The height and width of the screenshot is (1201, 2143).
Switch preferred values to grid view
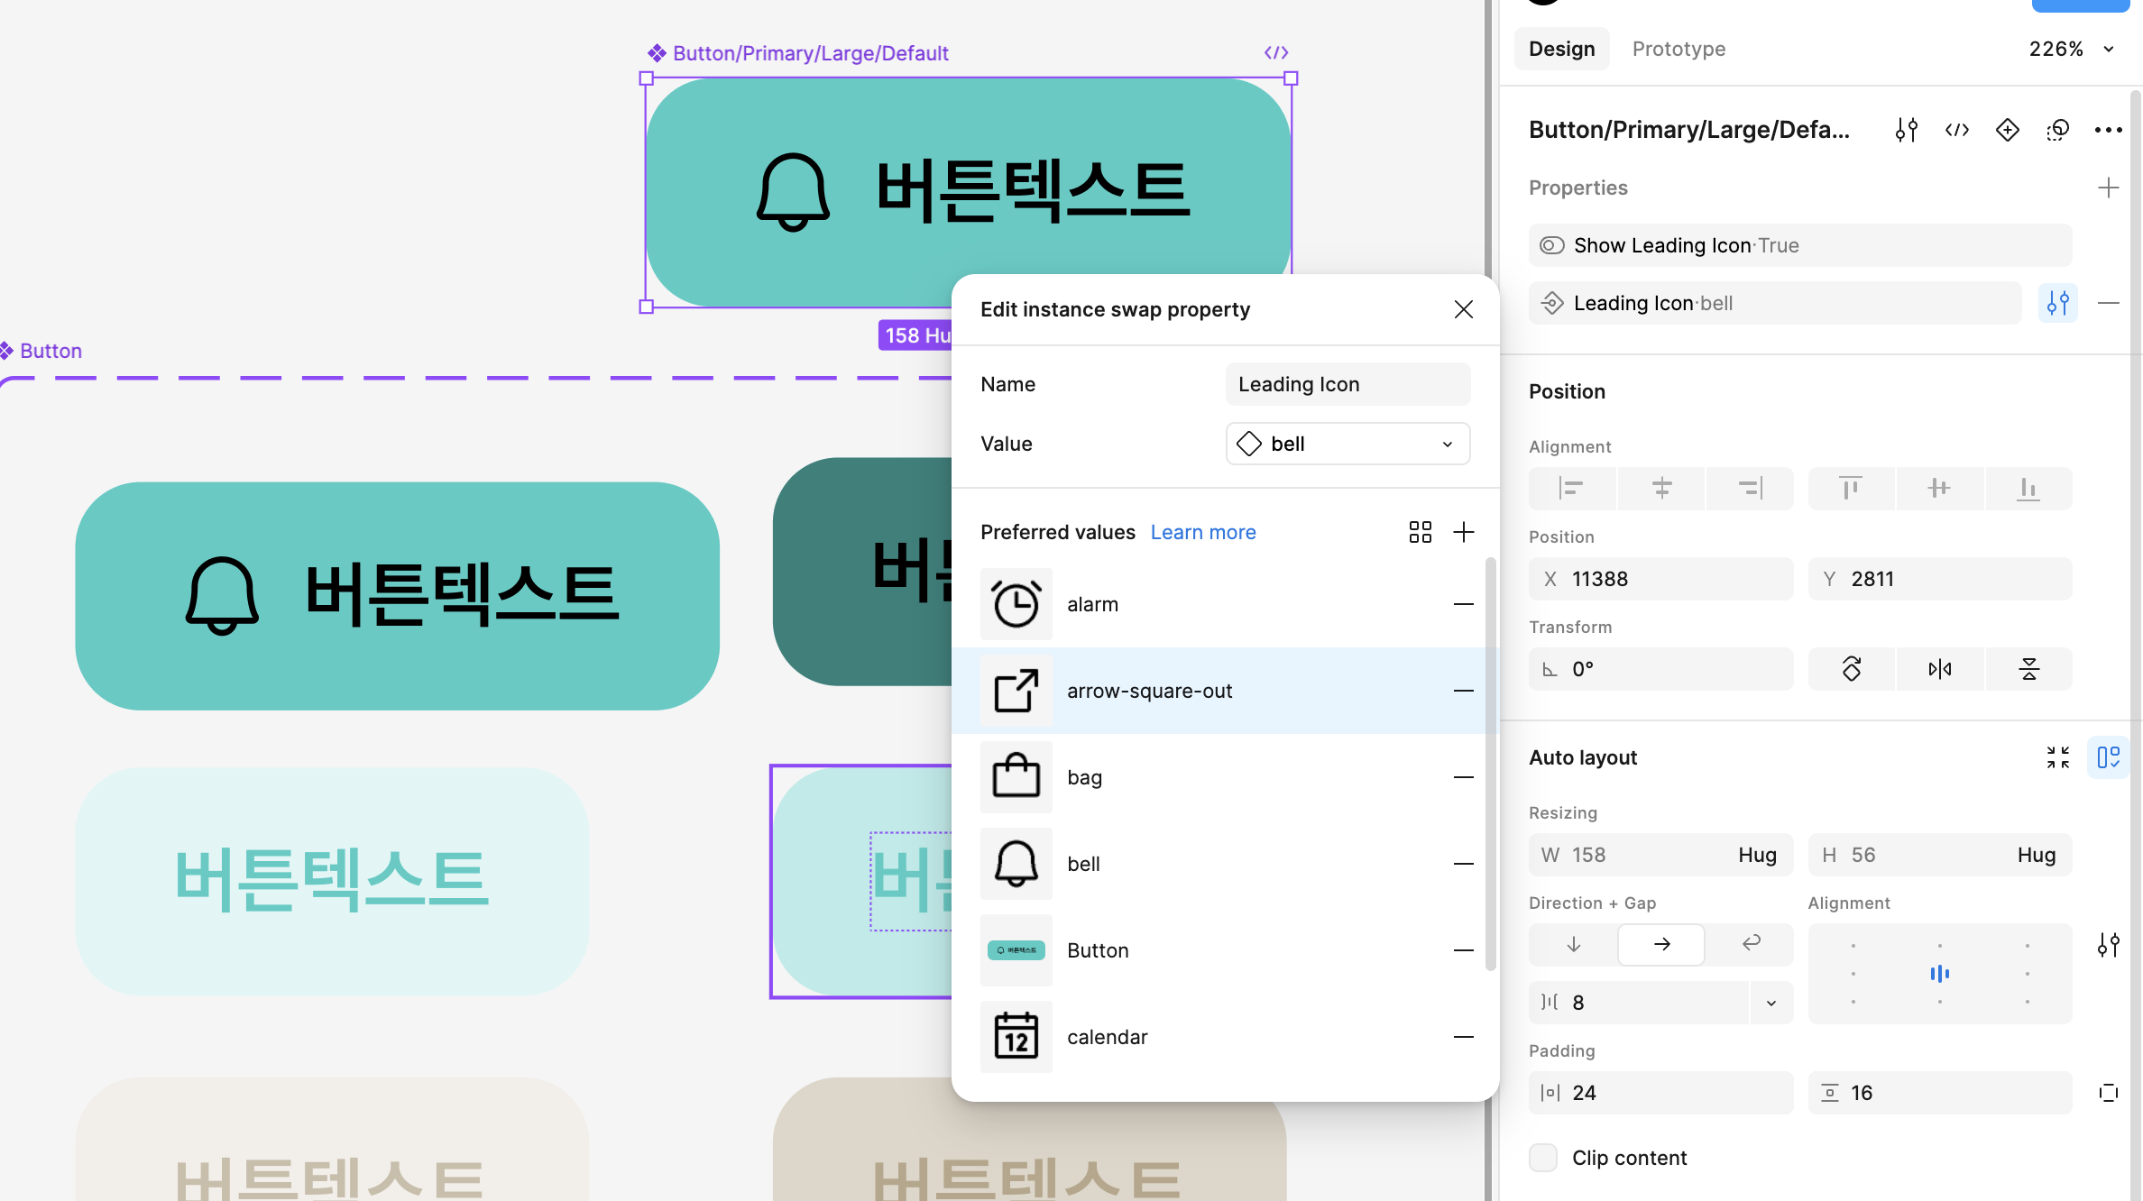pyautogui.click(x=1420, y=532)
